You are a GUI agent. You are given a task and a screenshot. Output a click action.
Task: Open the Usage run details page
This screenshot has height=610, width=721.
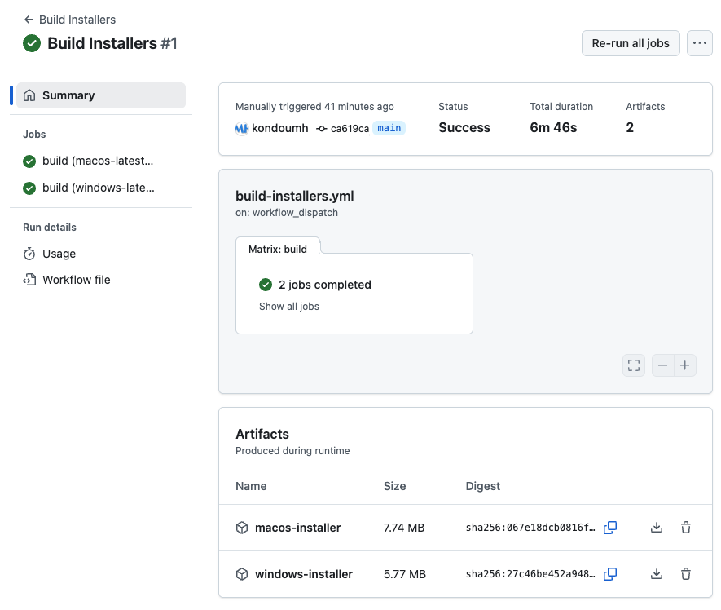pos(59,254)
